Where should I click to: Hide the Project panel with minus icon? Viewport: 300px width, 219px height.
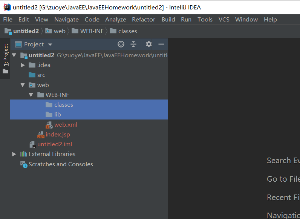(161, 44)
